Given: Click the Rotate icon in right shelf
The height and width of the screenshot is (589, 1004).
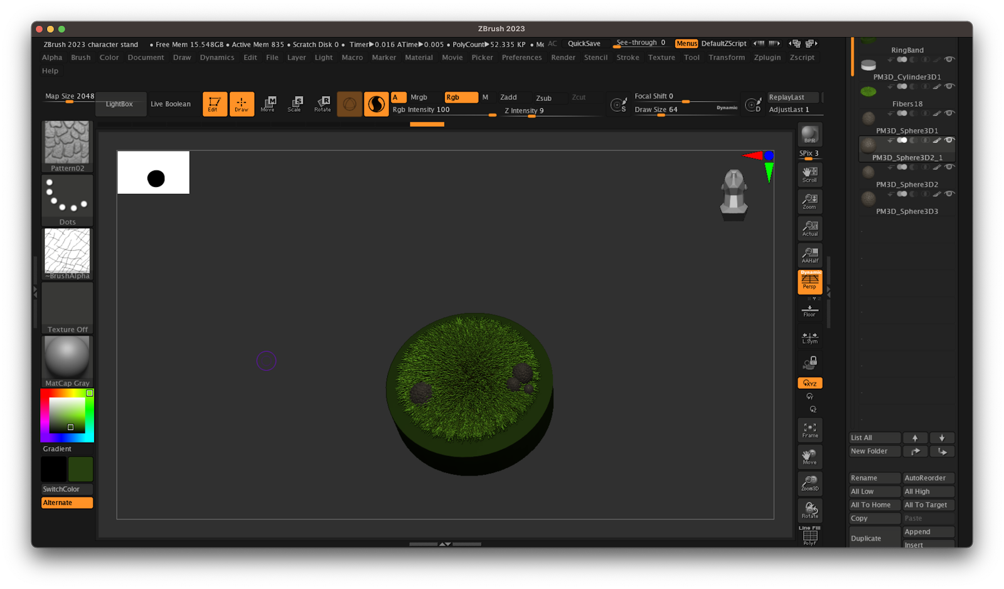Looking at the screenshot, I should click(x=809, y=511).
